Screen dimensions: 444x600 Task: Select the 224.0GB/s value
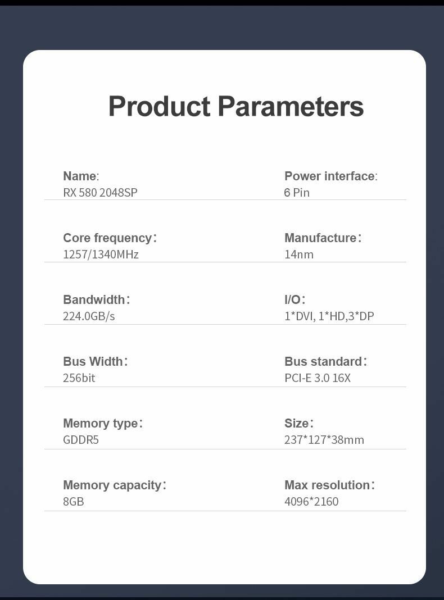[89, 316]
